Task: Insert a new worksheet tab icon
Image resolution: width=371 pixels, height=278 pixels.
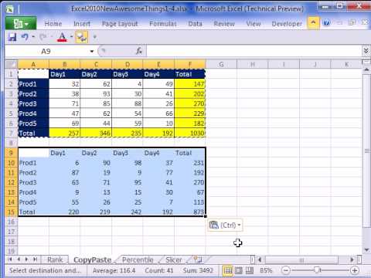Action: pos(198,259)
